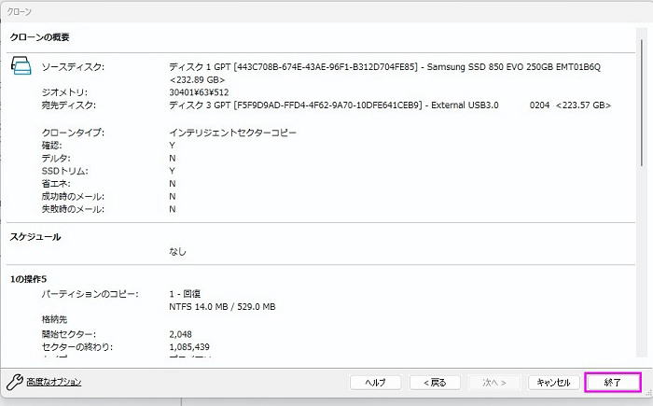Viewport: 653px width, 406px height.
Task: Select the ソースディスク label
Action: pyautogui.click(x=73, y=67)
